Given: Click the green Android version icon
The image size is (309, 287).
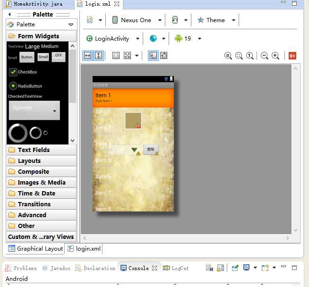Looking at the screenshot, I should click(x=179, y=38).
